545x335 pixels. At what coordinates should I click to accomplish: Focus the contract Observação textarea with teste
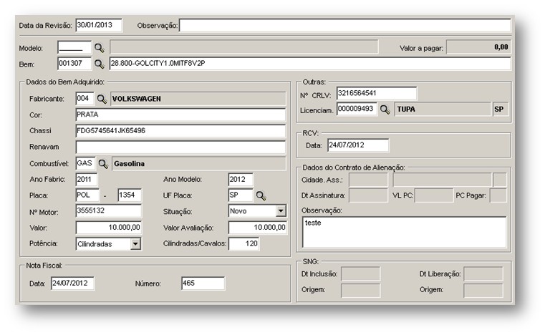pyautogui.click(x=404, y=232)
